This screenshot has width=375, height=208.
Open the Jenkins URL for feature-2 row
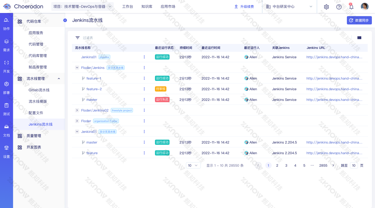point(334,89)
